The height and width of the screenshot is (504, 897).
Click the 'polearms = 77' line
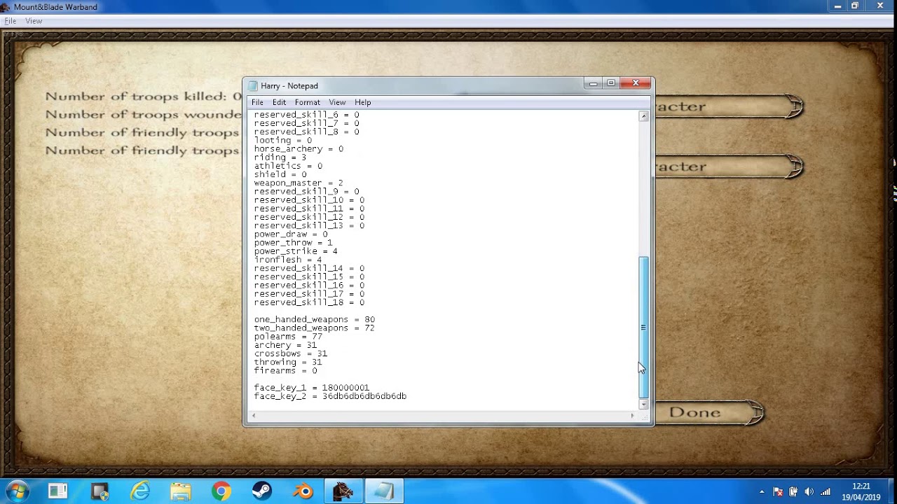click(288, 337)
